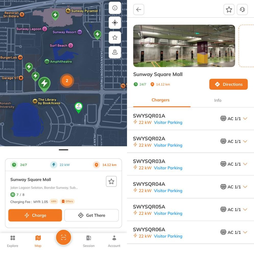
Task: Expand SWYSQR03A charger chevron
Action: [x=245, y=164]
